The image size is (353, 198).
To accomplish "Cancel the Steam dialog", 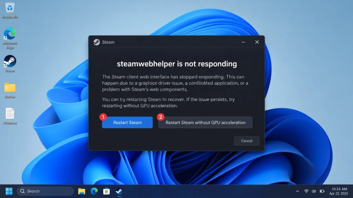I will 246,141.
